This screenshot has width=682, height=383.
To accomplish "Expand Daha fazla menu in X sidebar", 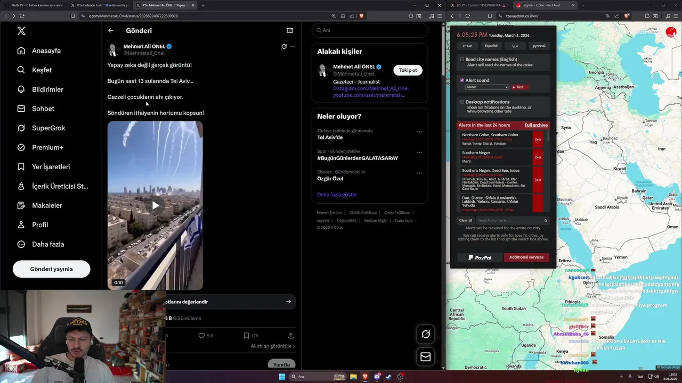I will coord(40,244).
